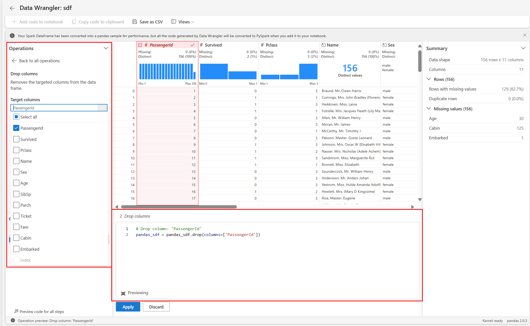The image size is (530, 326).
Task: Click the text type icon on Name column
Action: coord(323,45)
